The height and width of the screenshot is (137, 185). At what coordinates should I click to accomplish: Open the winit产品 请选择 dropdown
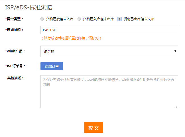tap(109, 51)
